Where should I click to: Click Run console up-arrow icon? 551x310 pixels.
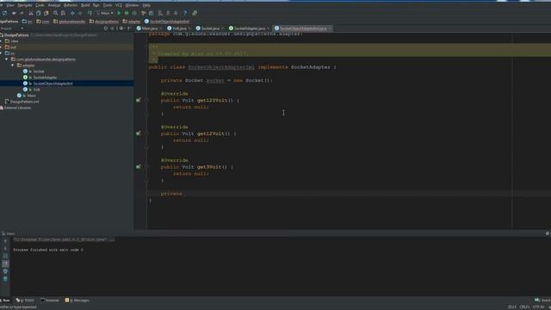point(5,241)
